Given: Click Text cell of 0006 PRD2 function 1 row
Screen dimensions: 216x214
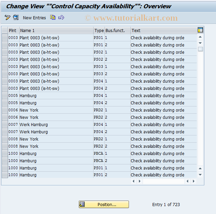Looking at the screenshot, I should [x=163, y=110].
